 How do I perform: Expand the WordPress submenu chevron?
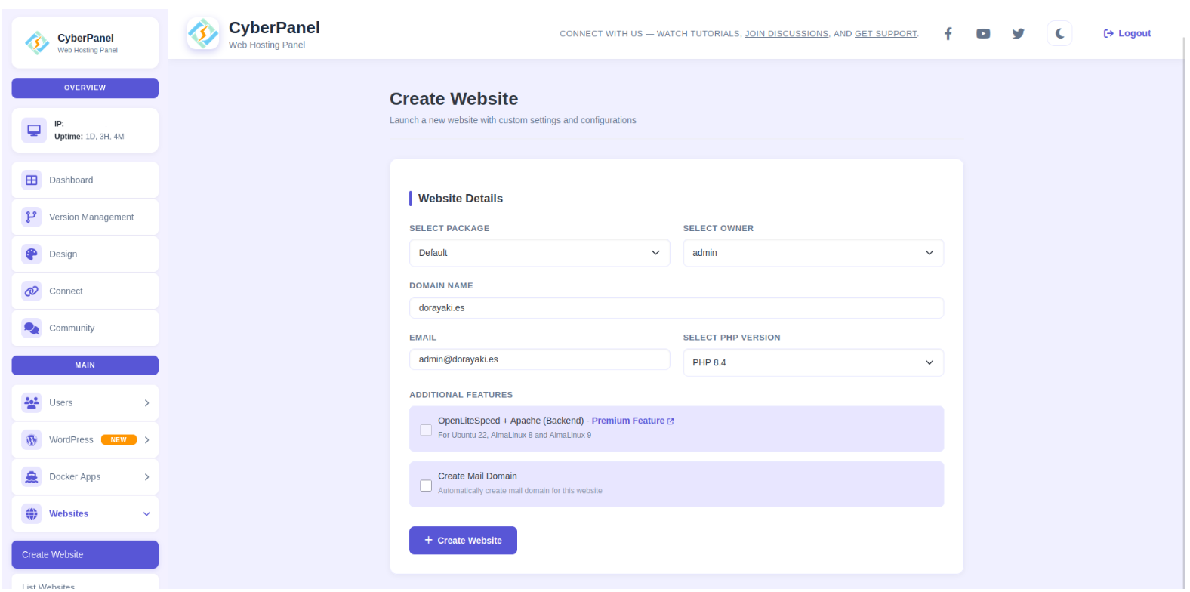[146, 440]
